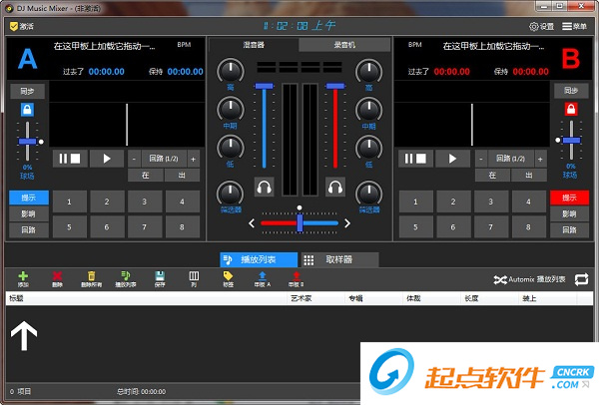Nudge crossfader left with the left arrow

(252, 223)
